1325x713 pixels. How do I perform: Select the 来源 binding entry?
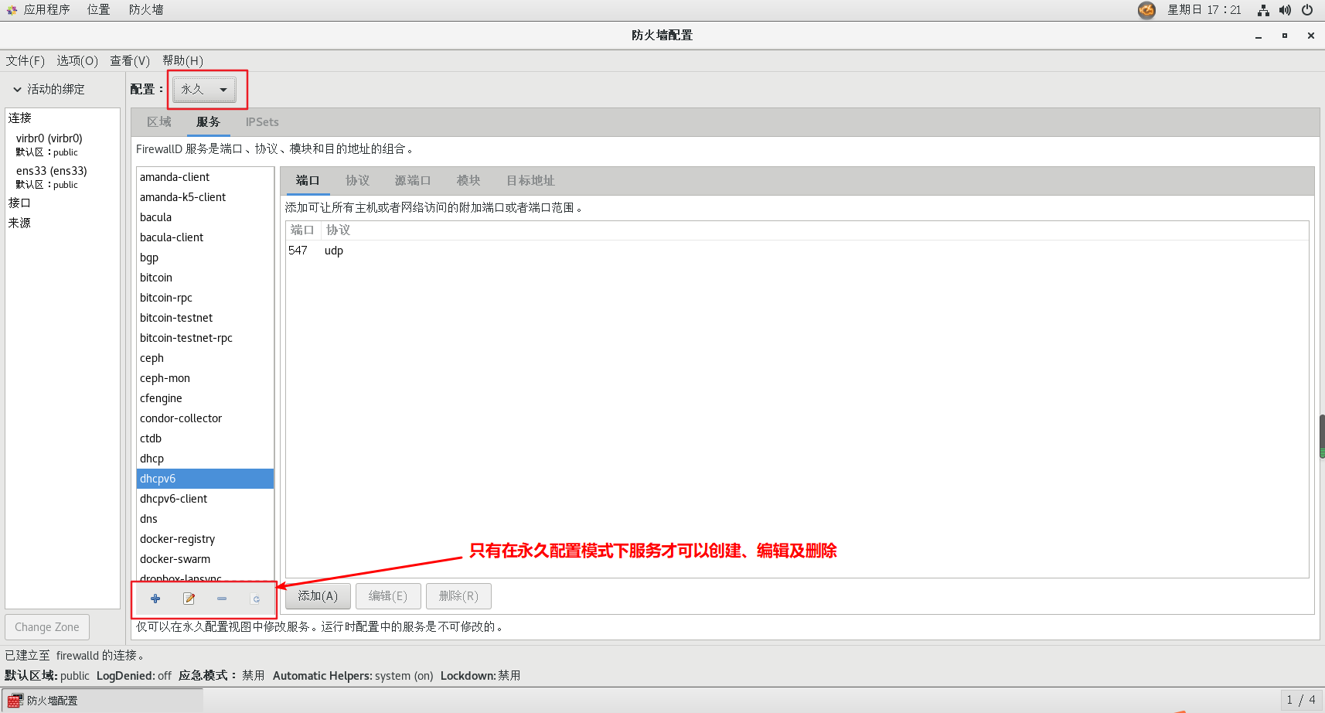click(x=62, y=223)
